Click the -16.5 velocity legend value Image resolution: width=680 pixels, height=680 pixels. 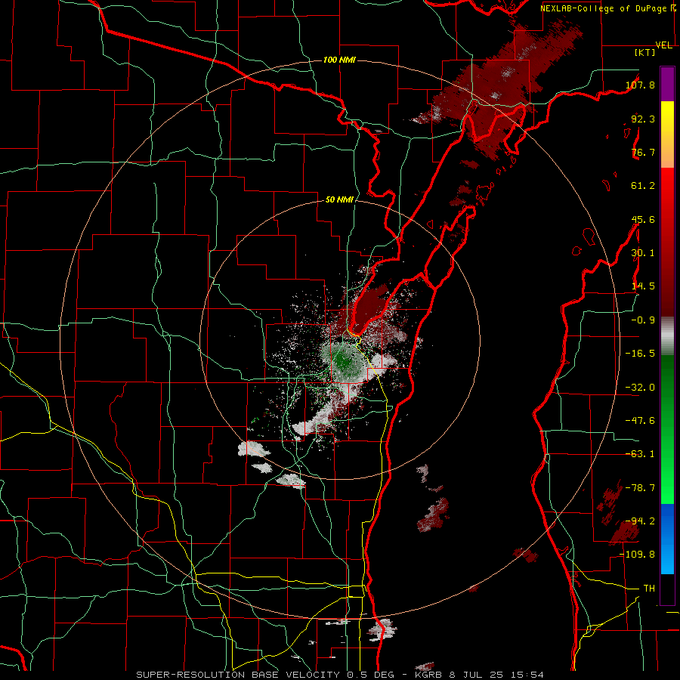click(x=640, y=354)
